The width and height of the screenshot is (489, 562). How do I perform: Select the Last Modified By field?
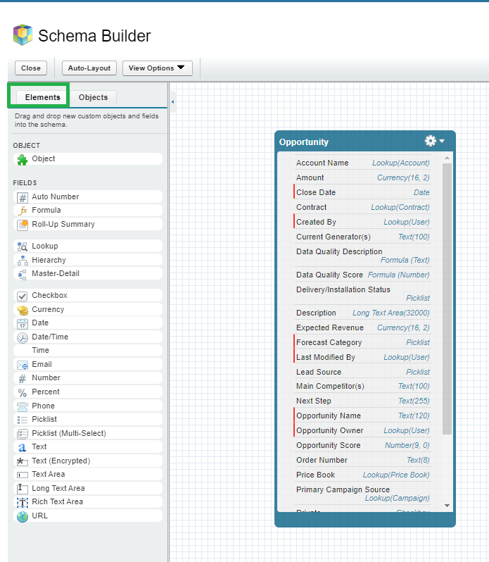point(362,357)
